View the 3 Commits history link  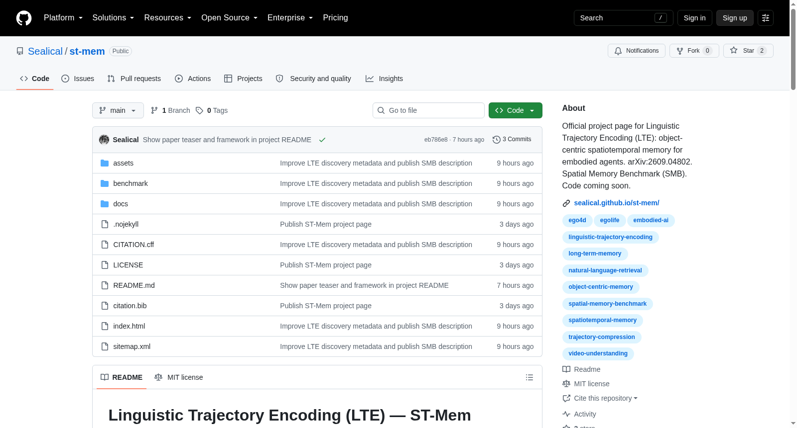(512, 140)
